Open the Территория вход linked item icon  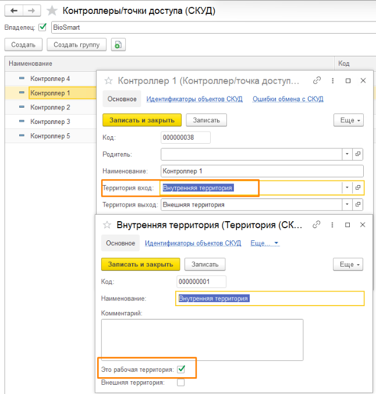[358, 188]
